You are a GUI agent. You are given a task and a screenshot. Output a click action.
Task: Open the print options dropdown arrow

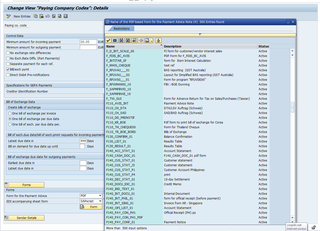pos(151,40)
